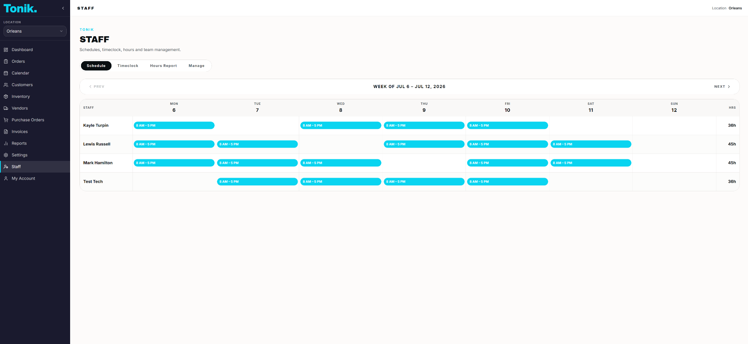Click the Reports bar chart icon

[6, 143]
